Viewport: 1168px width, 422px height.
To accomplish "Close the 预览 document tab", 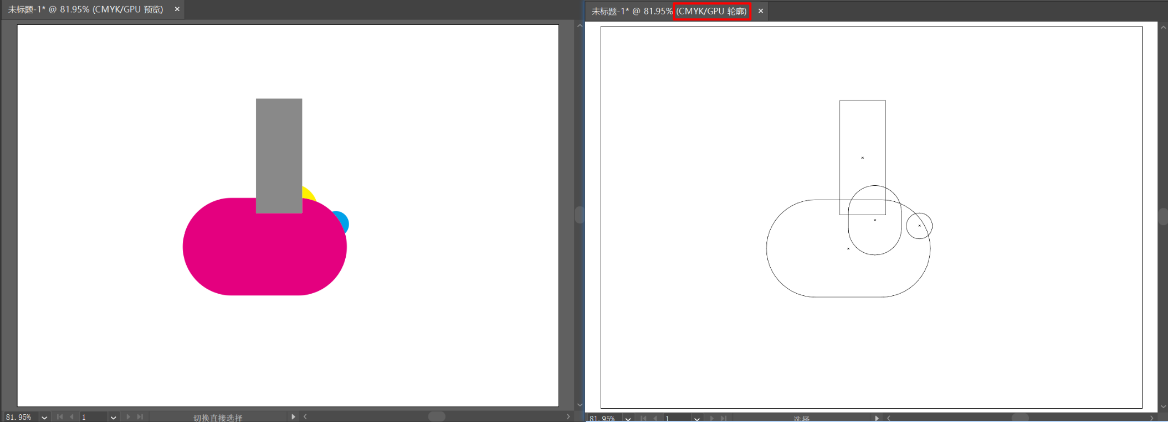I will pyautogui.click(x=177, y=9).
